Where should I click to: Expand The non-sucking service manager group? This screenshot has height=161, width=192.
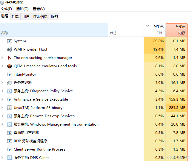pos(2,58)
